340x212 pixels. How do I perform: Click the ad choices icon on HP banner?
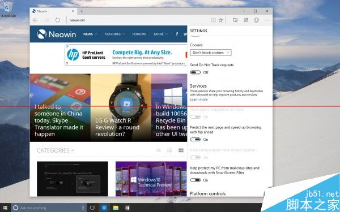coord(67,46)
